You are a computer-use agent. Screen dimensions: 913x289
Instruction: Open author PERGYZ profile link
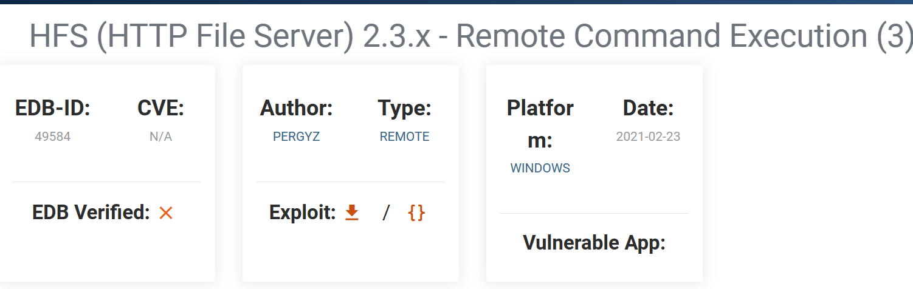(x=296, y=137)
